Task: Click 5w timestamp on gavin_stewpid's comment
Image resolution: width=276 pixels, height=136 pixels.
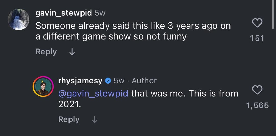Action: [100, 13]
